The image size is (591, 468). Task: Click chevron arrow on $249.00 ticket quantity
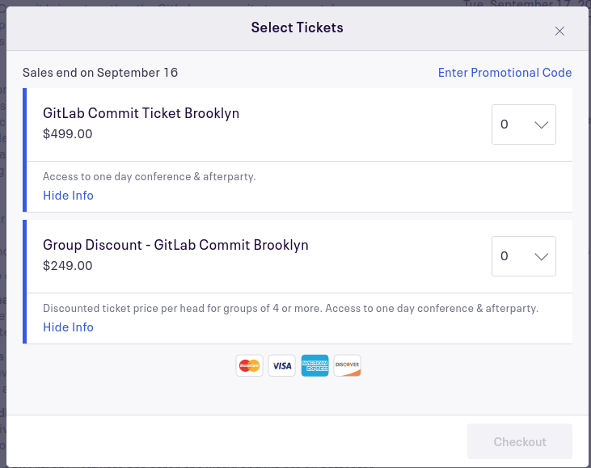pos(541,256)
